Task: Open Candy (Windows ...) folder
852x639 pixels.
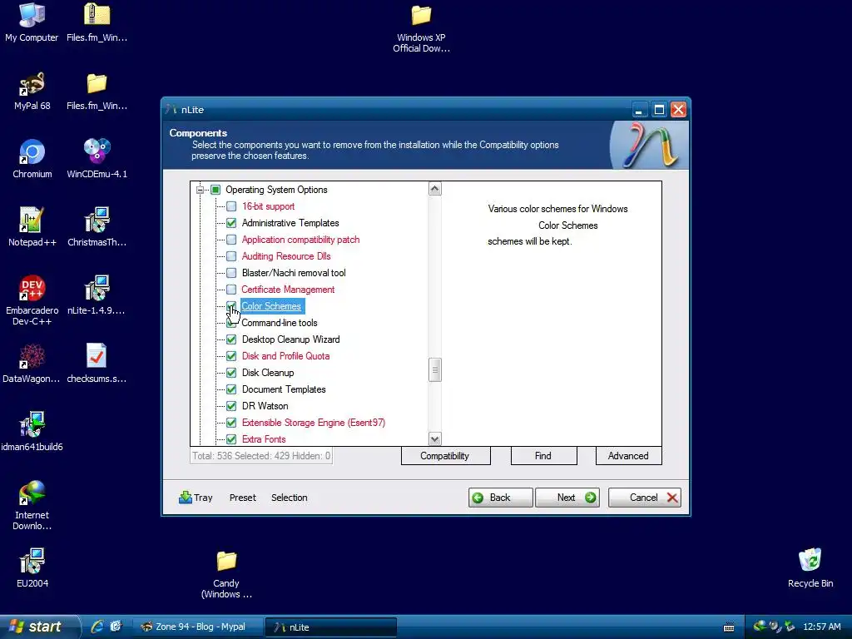Action: click(226, 574)
